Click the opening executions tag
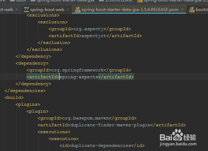Viewport: 208px width, 151px height. [54, 132]
